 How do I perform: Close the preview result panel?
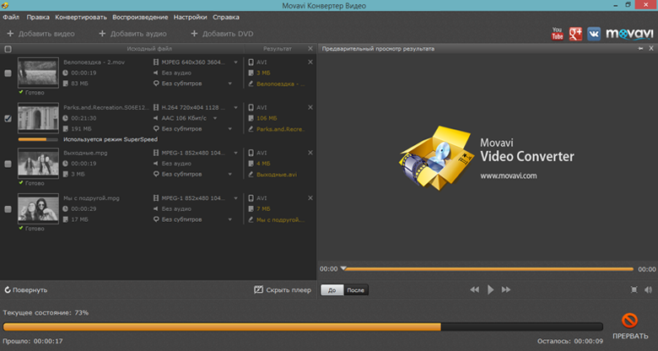coord(651,49)
